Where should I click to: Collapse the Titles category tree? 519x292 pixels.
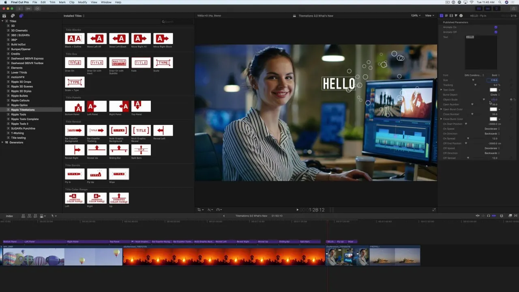(2, 21)
